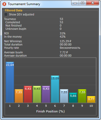Click the Unknown buyin label

click(x=16, y=29)
